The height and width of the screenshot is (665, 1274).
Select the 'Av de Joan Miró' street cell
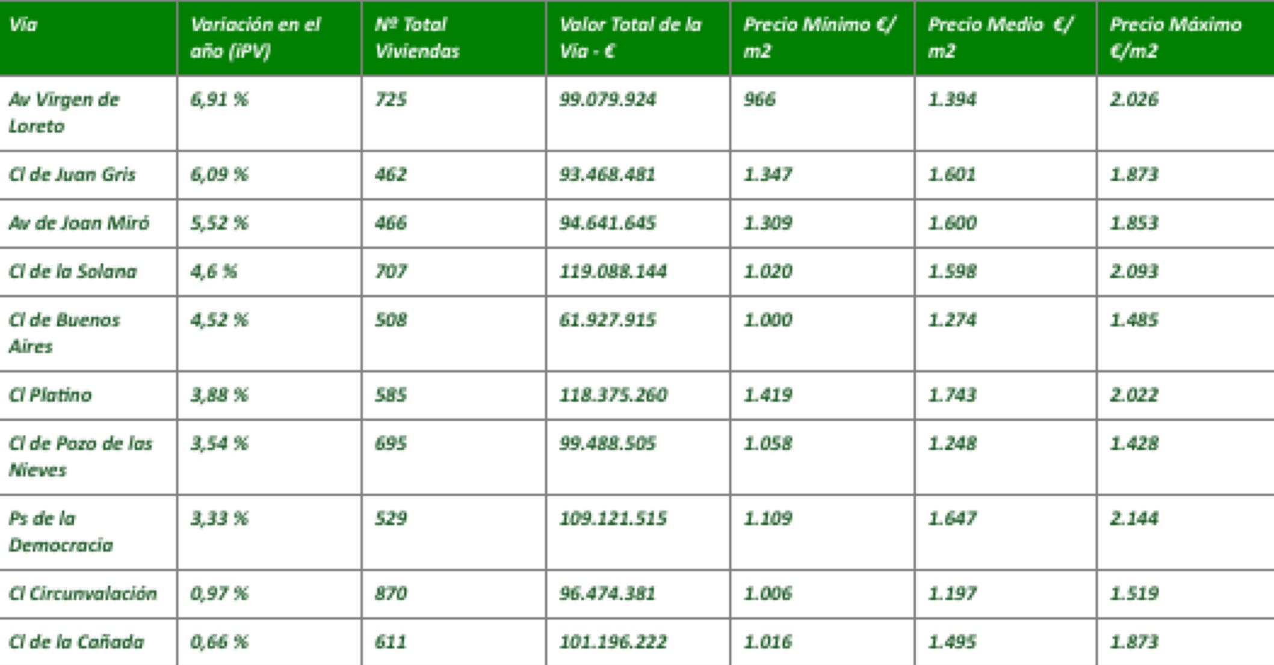79,224
